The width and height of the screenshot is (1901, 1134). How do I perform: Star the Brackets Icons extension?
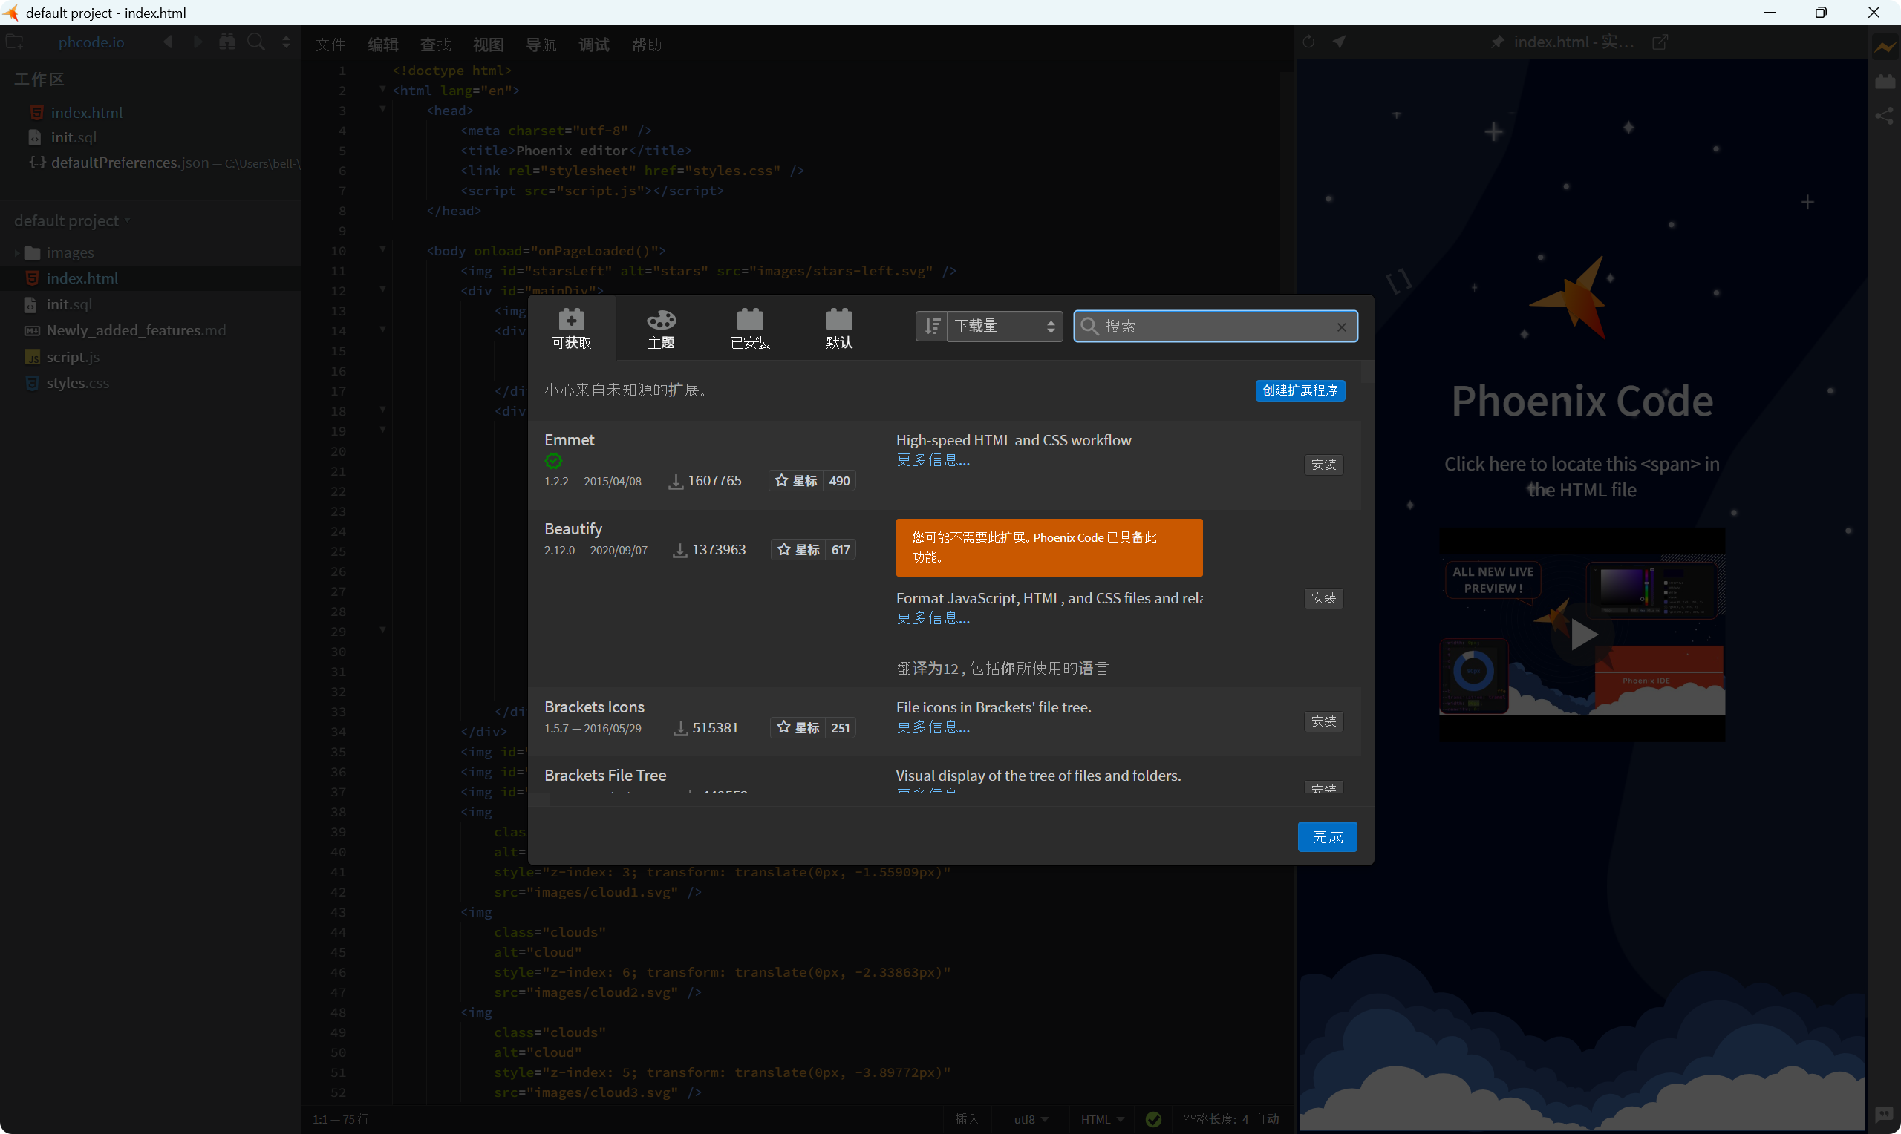click(x=798, y=728)
